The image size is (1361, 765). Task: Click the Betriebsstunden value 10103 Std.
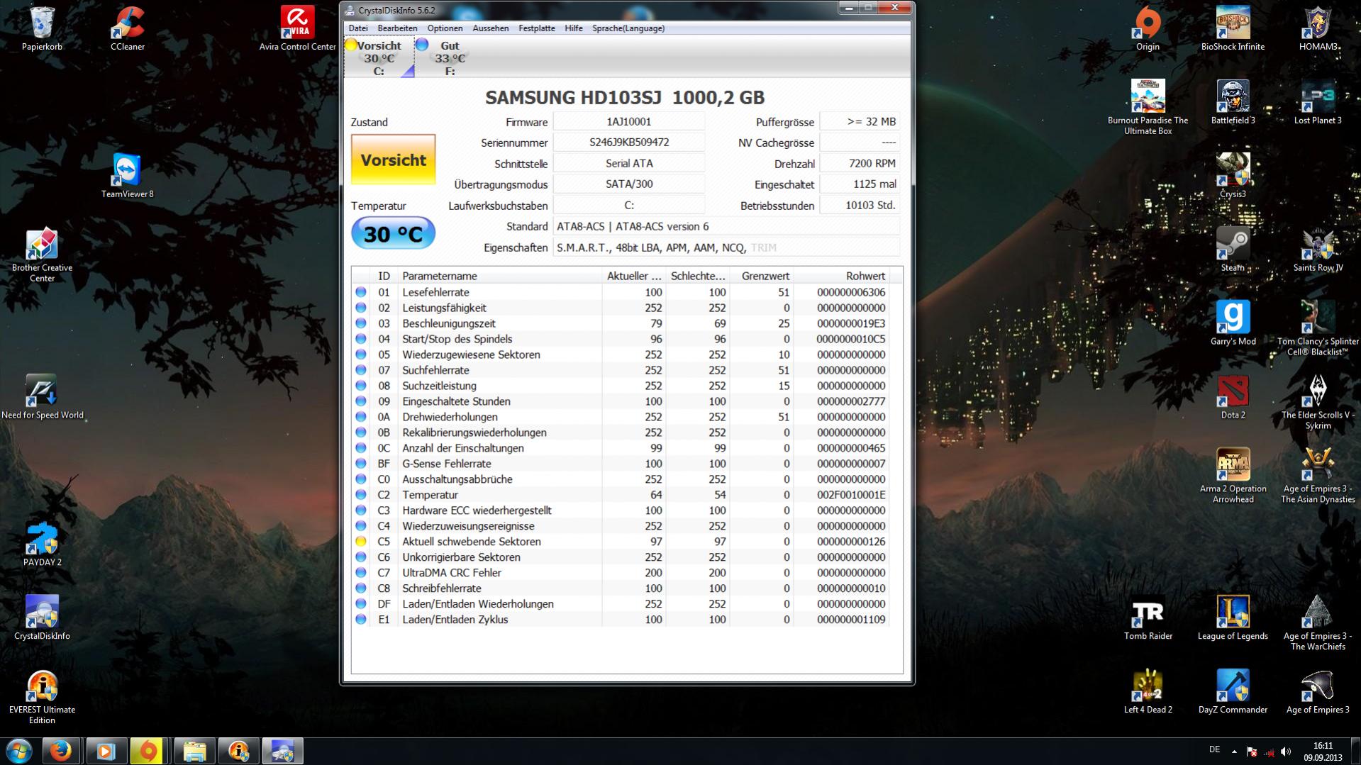click(x=860, y=206)
